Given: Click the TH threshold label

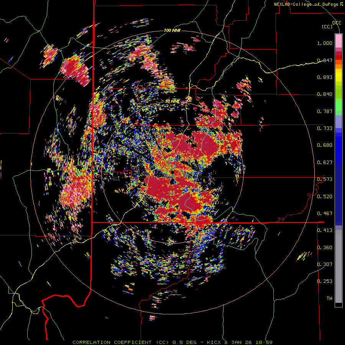Looking at the screenshot, I should pos(329,299).
